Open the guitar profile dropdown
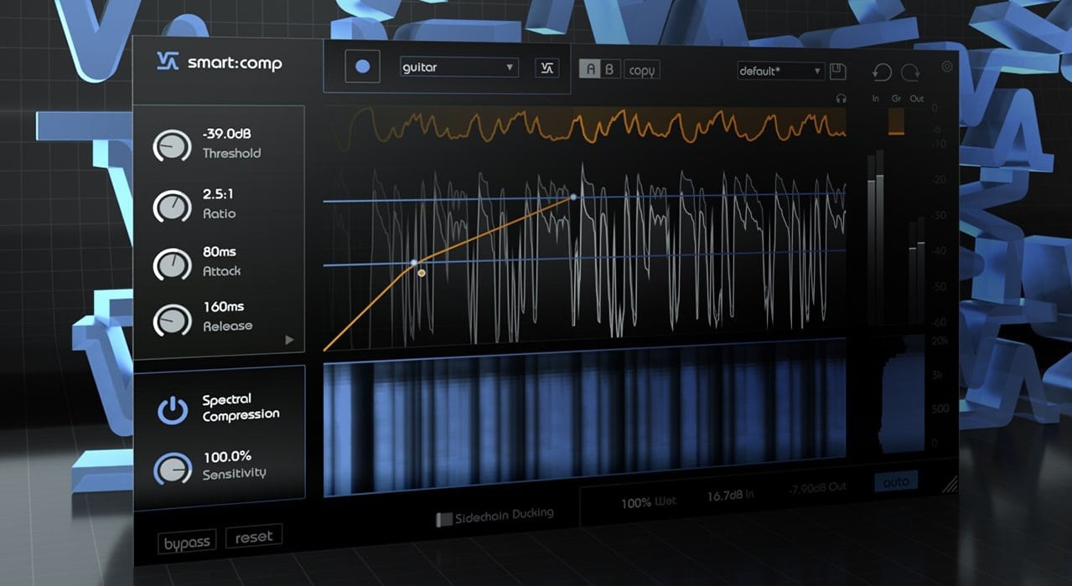Image resolution: width=1072 pixels, height=586 pixels. [459, 68]
